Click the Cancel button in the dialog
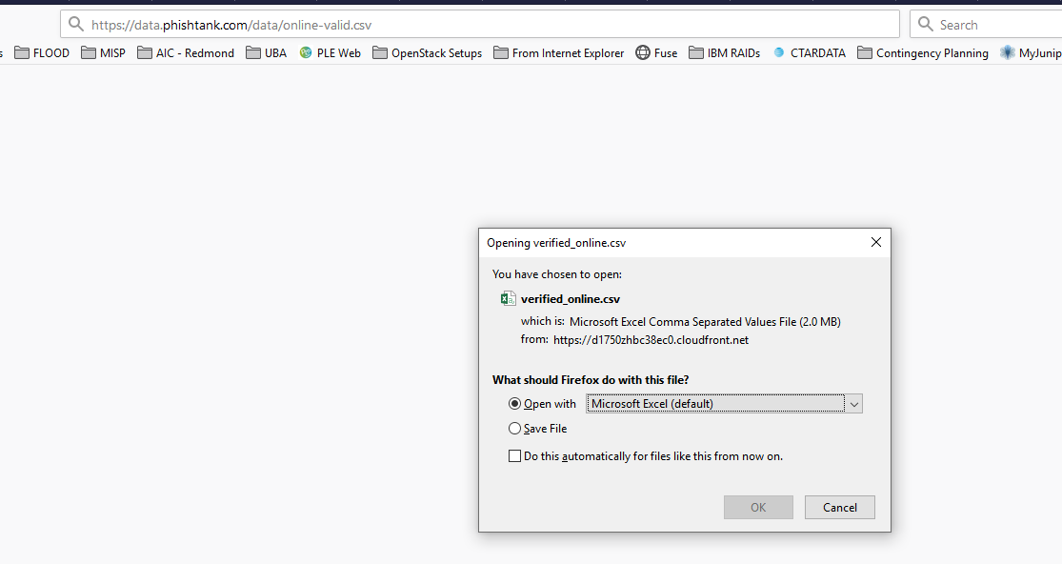Viewport: 1062px width, 564px height. pyautogui.click(x=839, y=507)
